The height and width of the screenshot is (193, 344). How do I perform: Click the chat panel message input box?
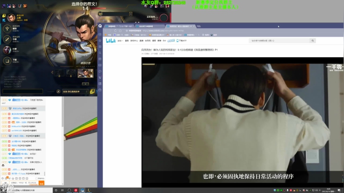point(24,182)
